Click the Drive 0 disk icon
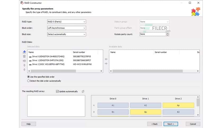The height and width of the screenshot is (128, 221). [x=30, y=57]
